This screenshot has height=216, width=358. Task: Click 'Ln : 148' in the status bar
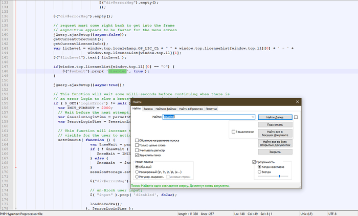239,214
